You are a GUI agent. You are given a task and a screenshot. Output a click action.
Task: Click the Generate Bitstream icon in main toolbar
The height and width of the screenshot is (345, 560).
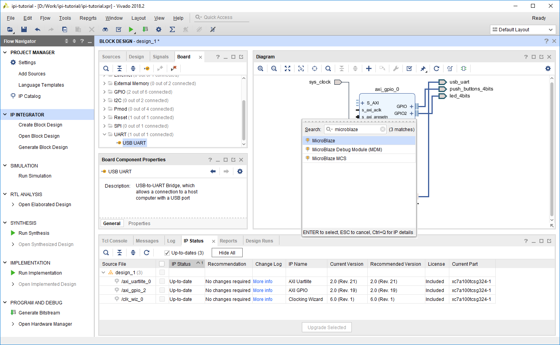(145, 29)
